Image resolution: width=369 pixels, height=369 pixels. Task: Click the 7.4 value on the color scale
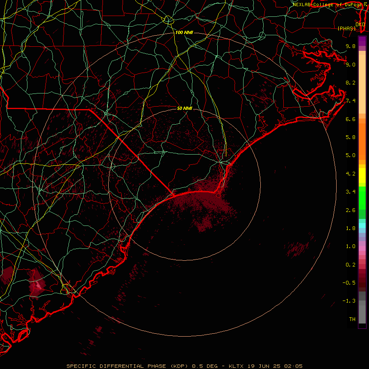pyautogui.click(x=351, y=101)
